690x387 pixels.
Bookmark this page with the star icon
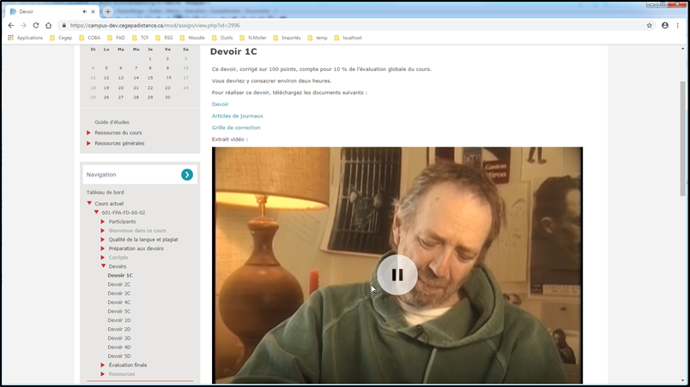[649, 26]
